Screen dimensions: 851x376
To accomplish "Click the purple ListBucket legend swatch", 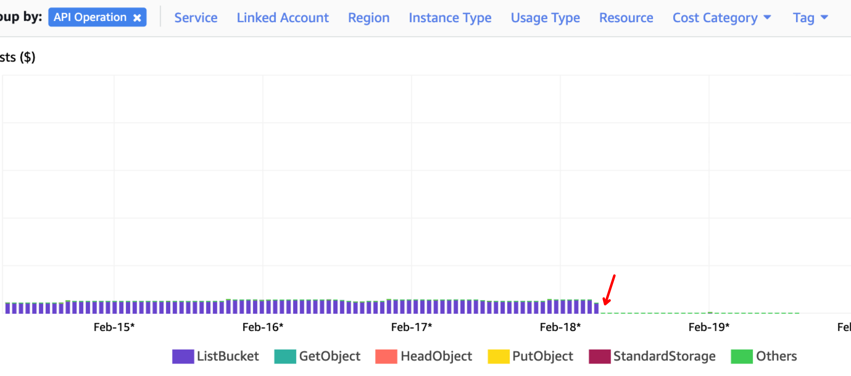I will (183, 356).
